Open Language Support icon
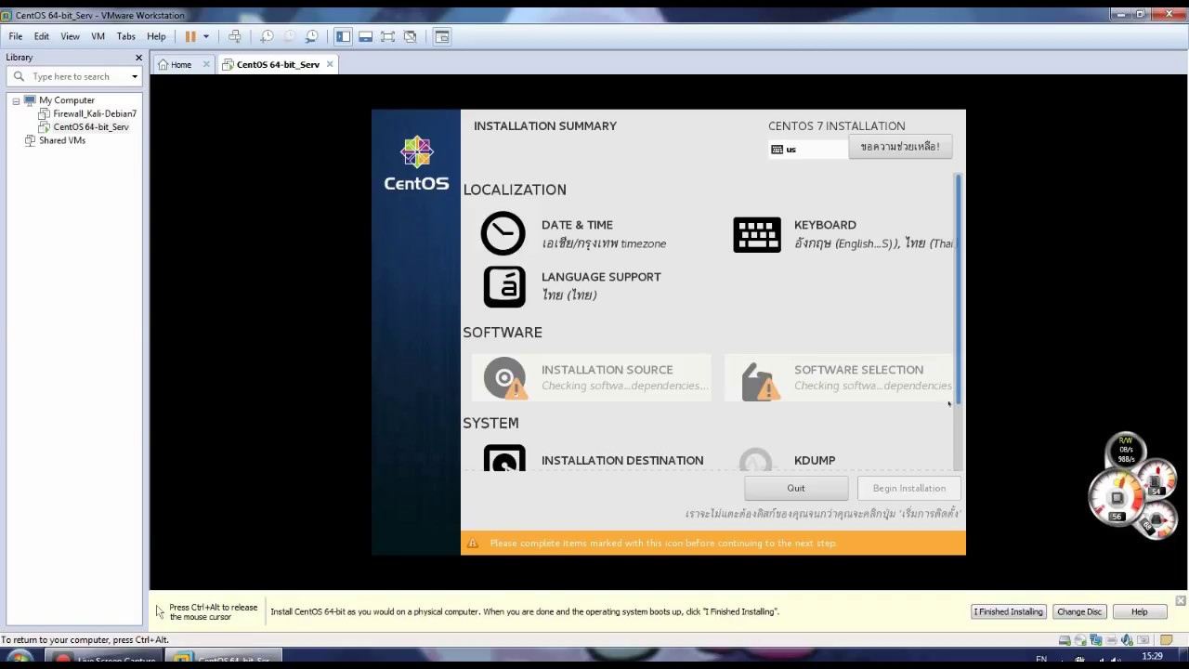Screen dimensions: 1189x669 click(504, 286)
